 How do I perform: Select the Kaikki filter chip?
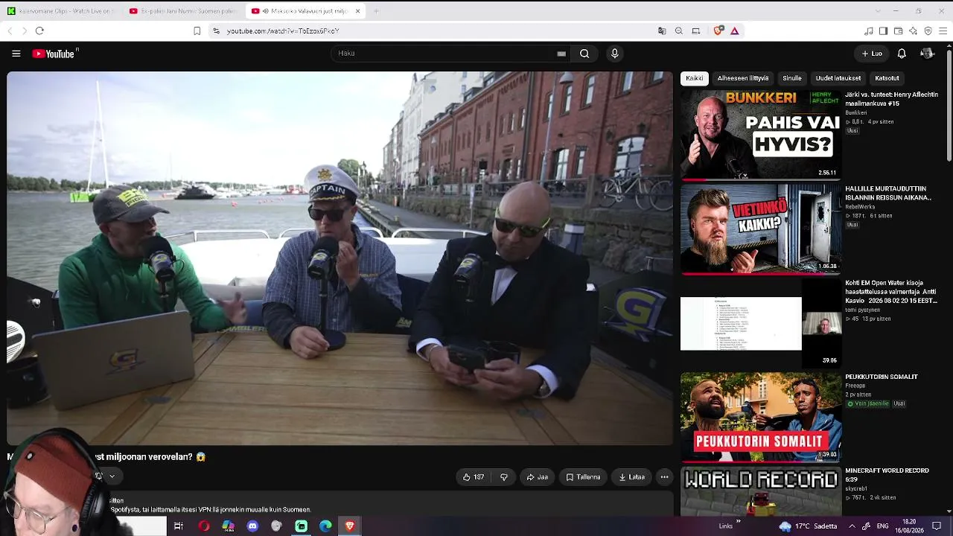[694, 78]
